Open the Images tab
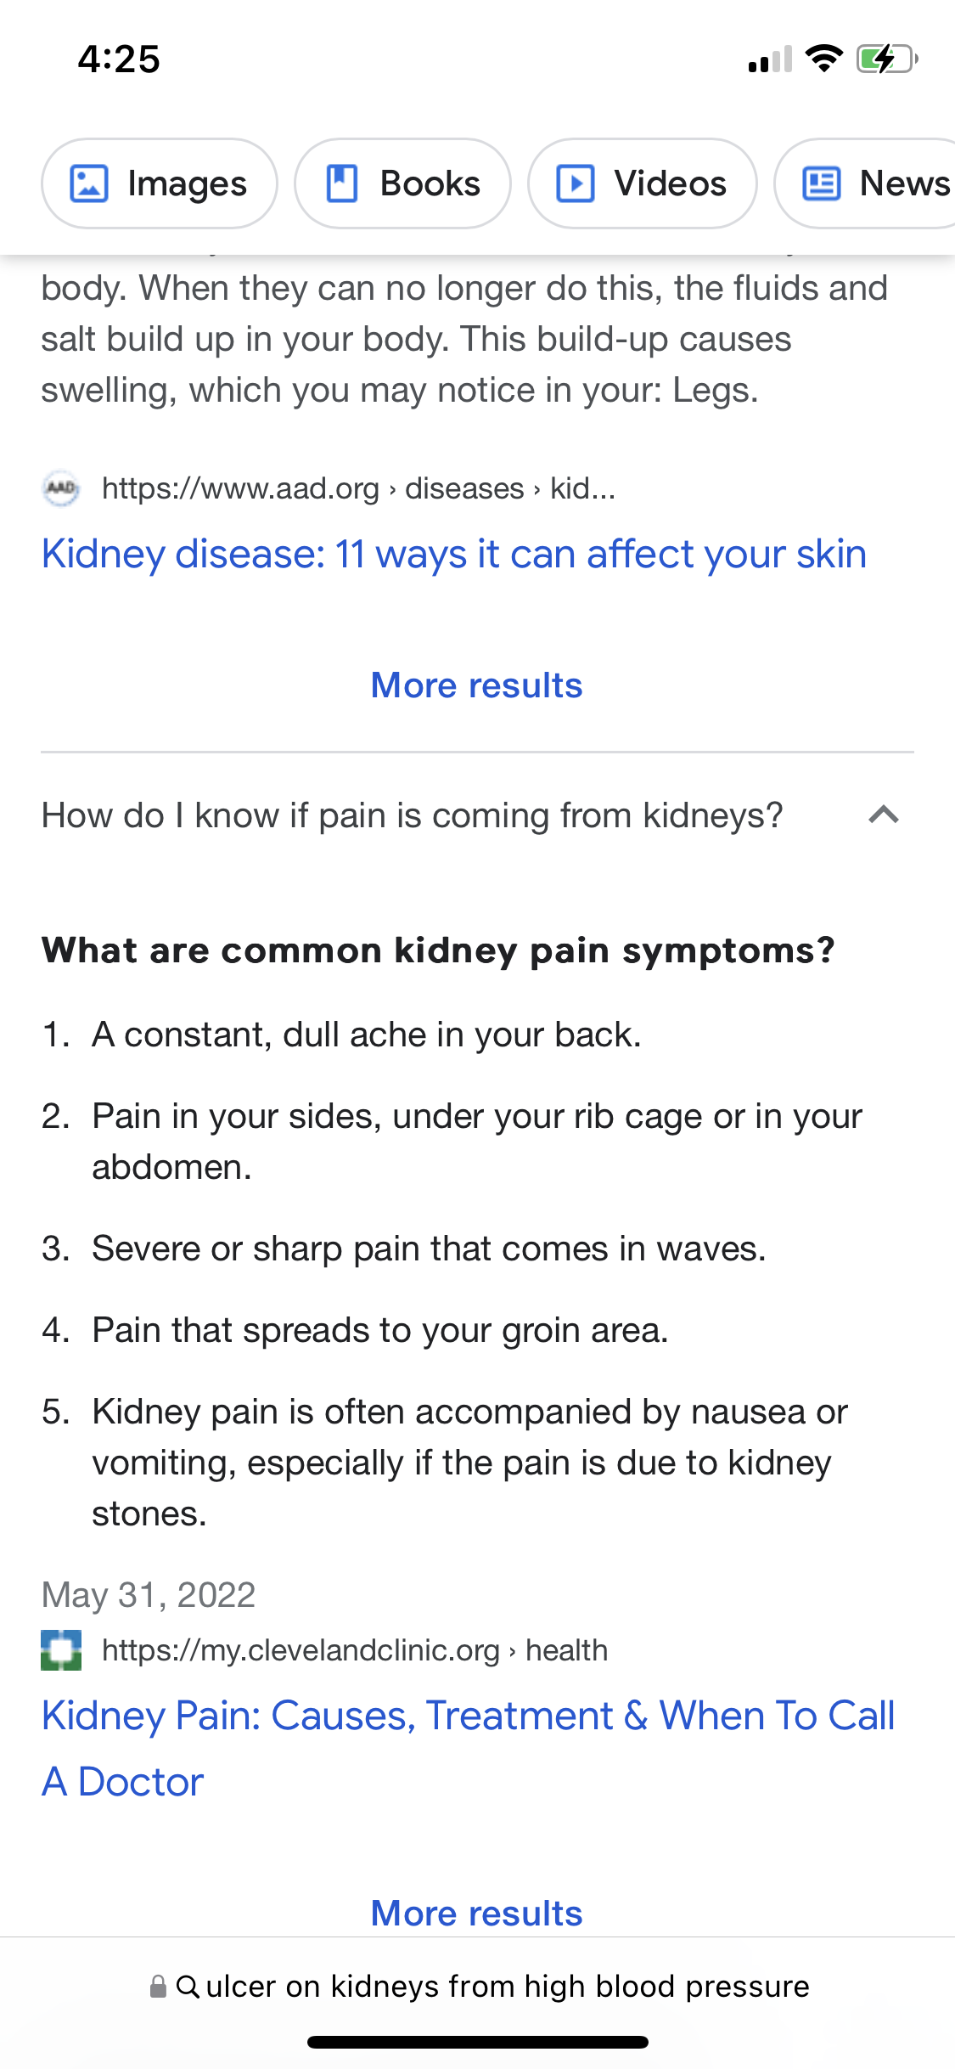 tap(160, 183)
